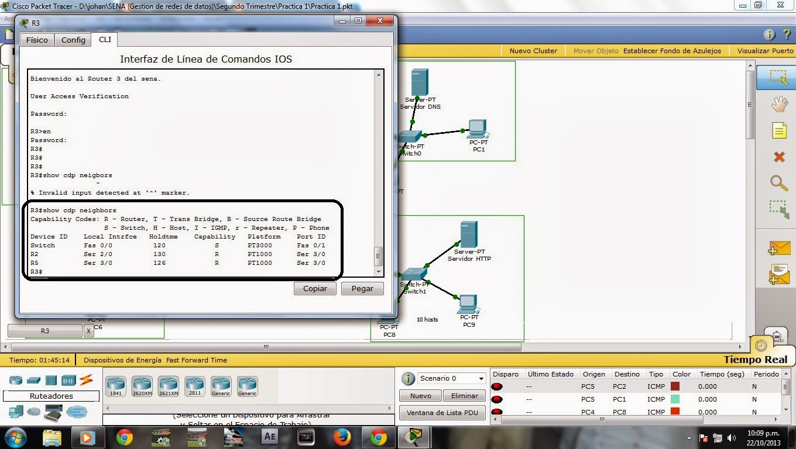Select the Add Complex PDU tool
This screenshot has height=449, width=796.
pyautogui.click(x=778, y=272)
